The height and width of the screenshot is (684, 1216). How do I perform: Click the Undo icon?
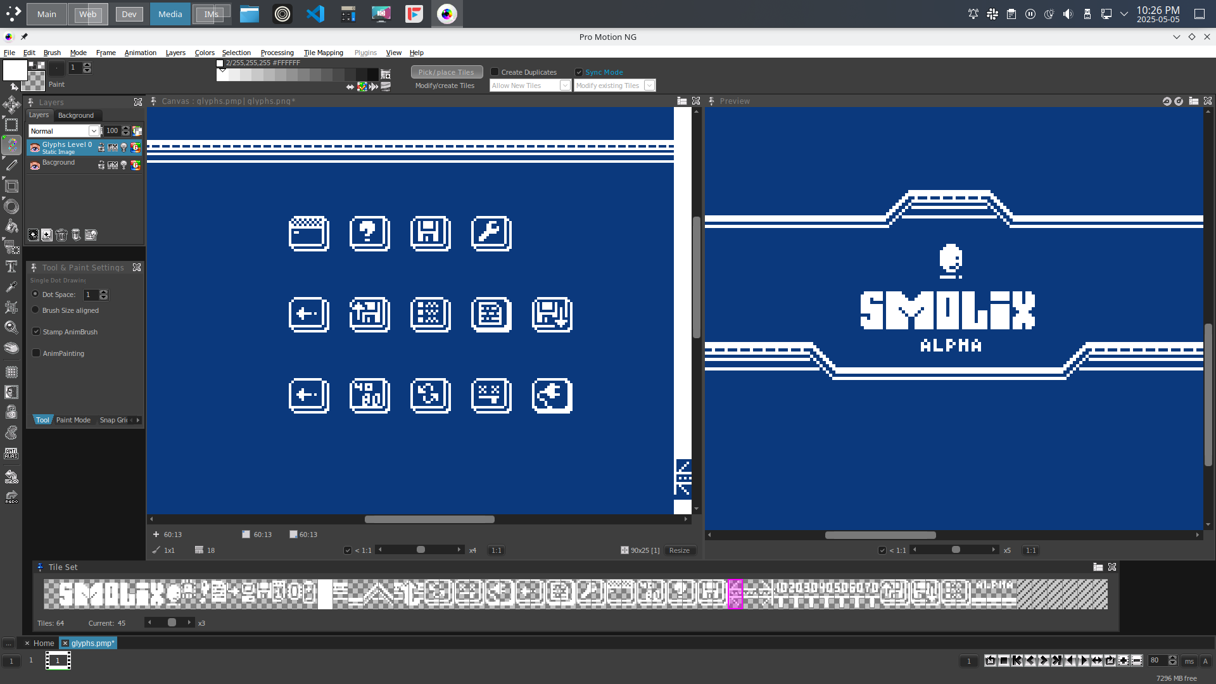11,476
